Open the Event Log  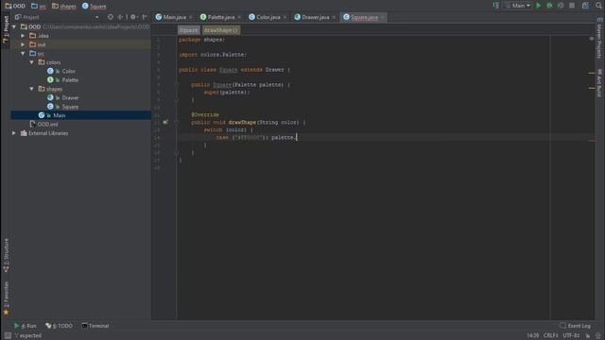click(x=575, y=326)
